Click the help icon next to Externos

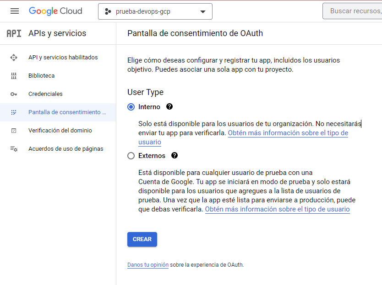pyautogui.click(x=175, y=155)
